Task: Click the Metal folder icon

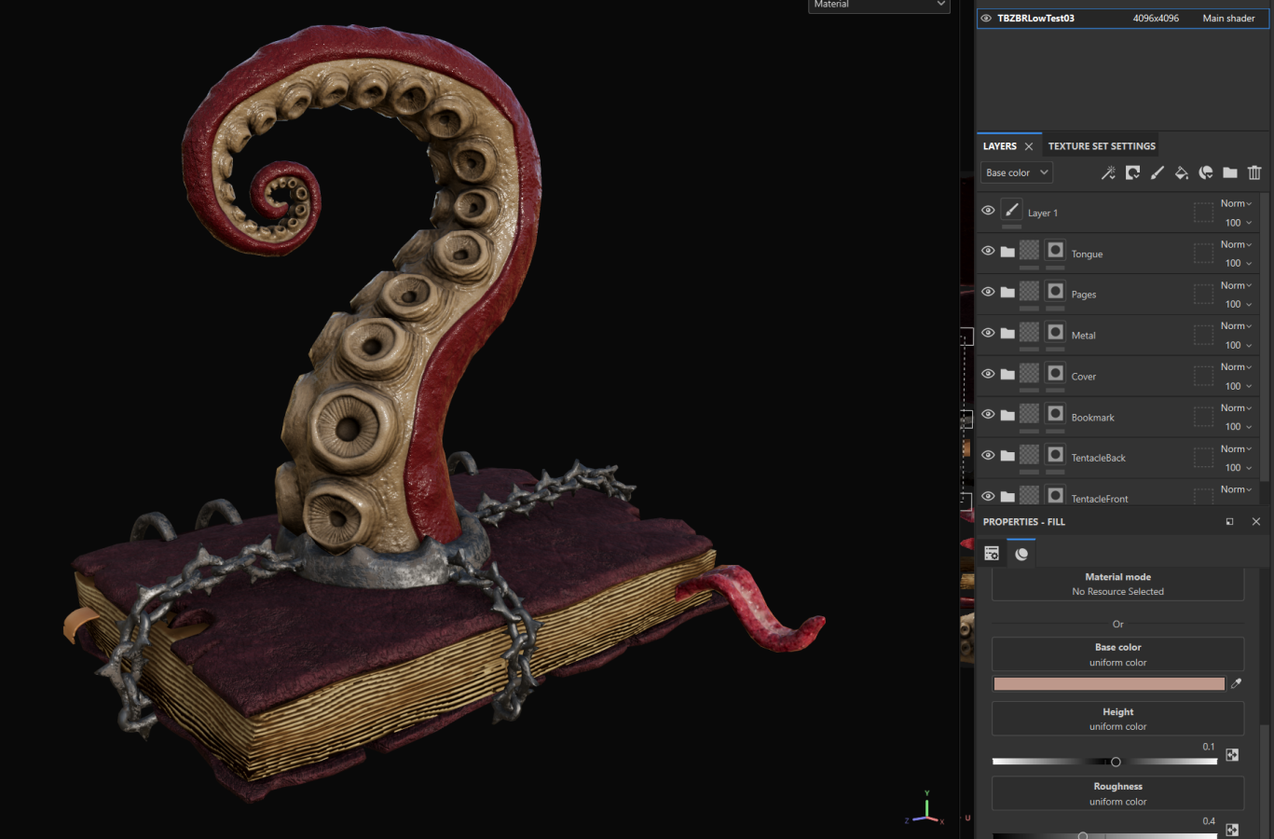Action: (1007, 334)
